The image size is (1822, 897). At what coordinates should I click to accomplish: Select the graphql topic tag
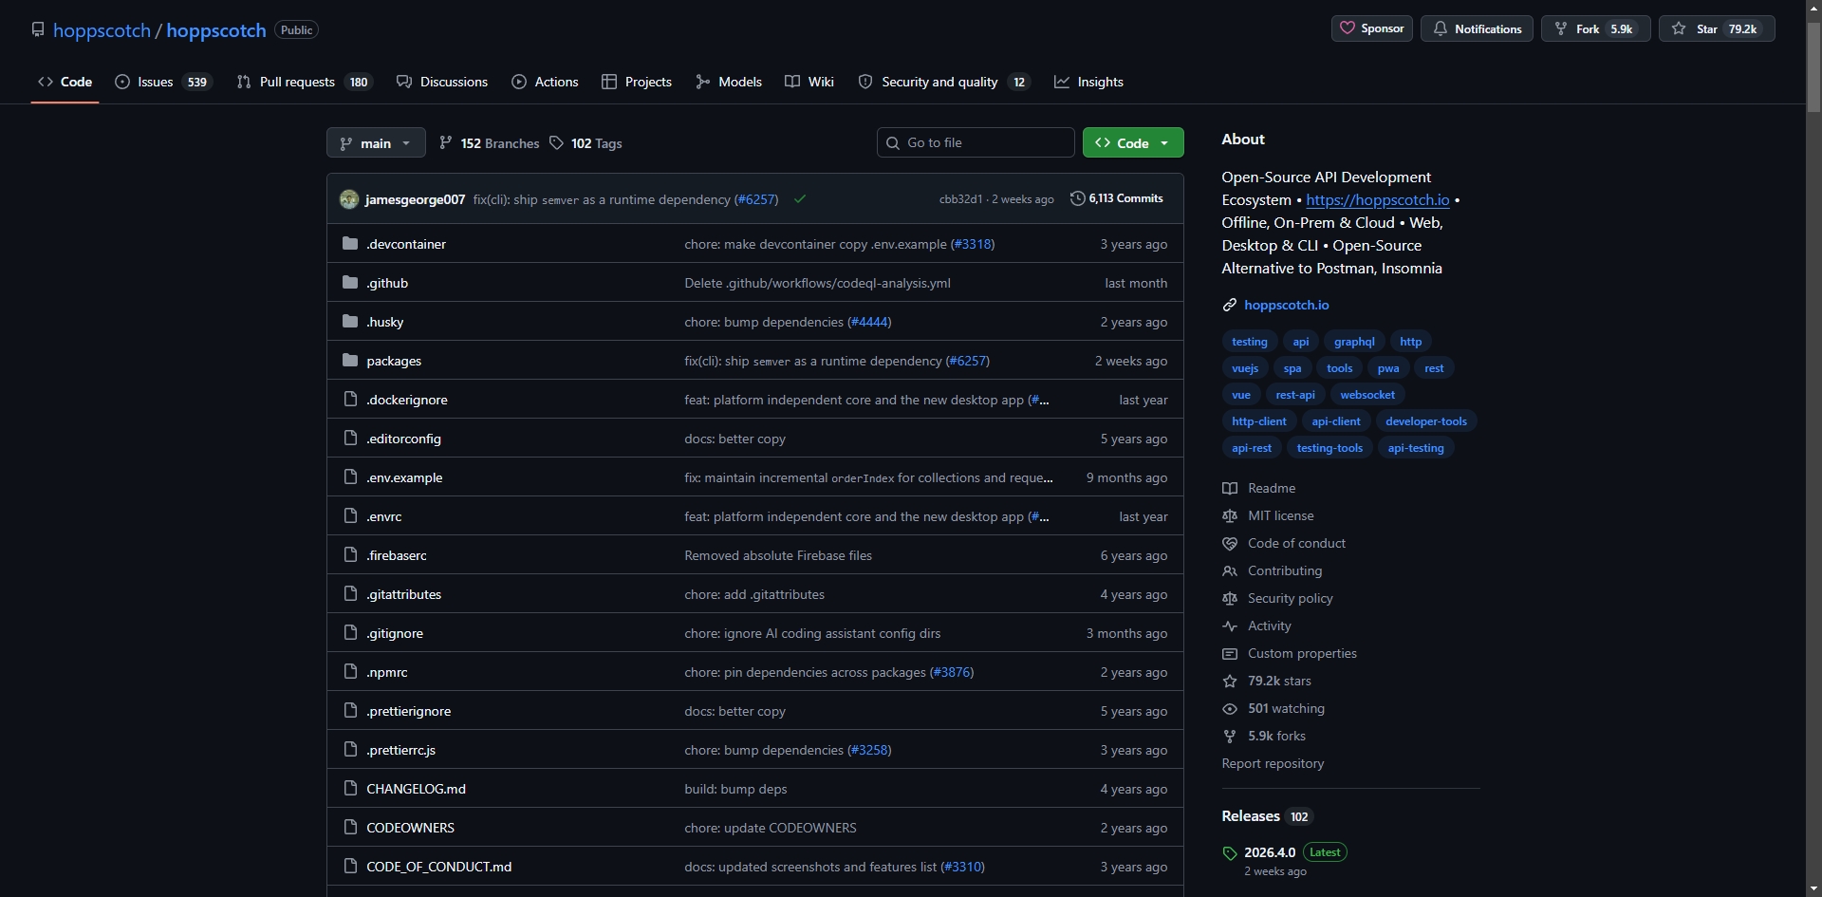(1354, 342)
